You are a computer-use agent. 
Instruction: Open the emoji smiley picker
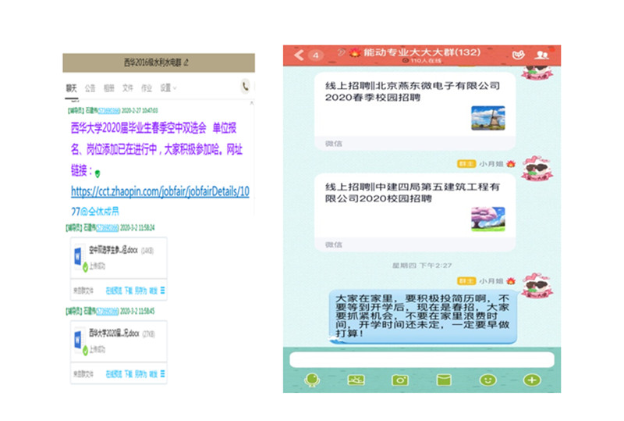pos(487,380)
